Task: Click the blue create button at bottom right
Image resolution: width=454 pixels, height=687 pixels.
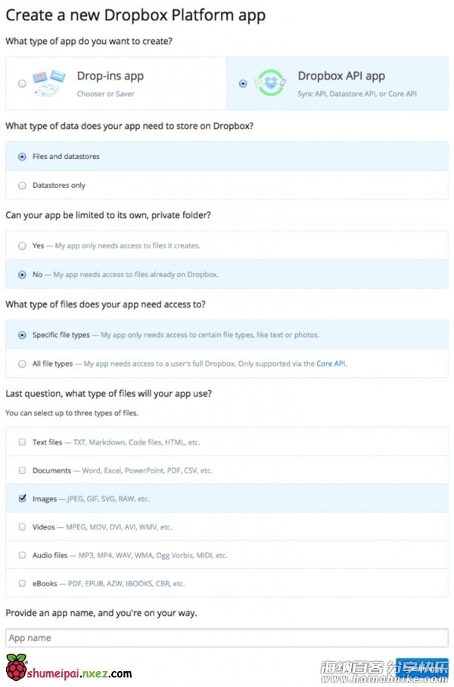Action: (x=422, y=668)
